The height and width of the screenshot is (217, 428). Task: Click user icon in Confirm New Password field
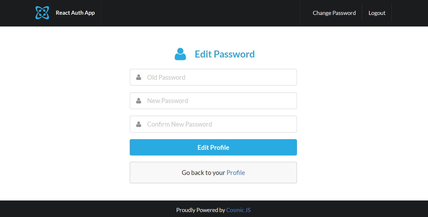pos(139,124)
